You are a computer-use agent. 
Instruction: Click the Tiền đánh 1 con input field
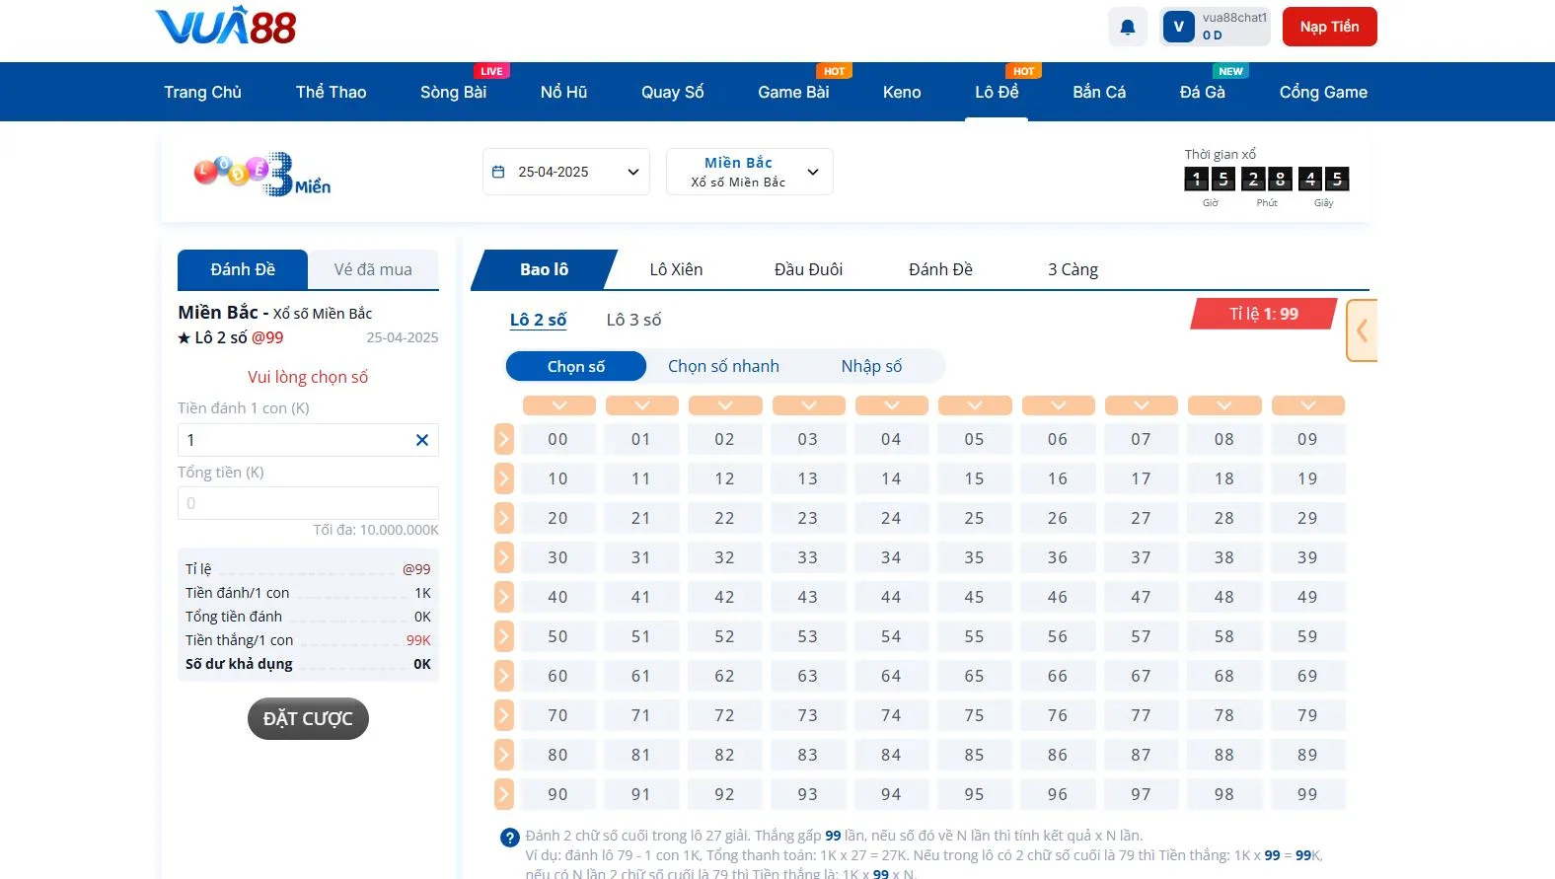point(294,440)
